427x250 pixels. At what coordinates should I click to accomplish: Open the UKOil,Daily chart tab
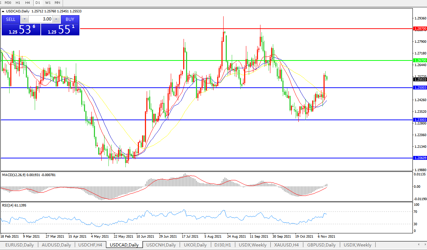[x=195, y=245]
